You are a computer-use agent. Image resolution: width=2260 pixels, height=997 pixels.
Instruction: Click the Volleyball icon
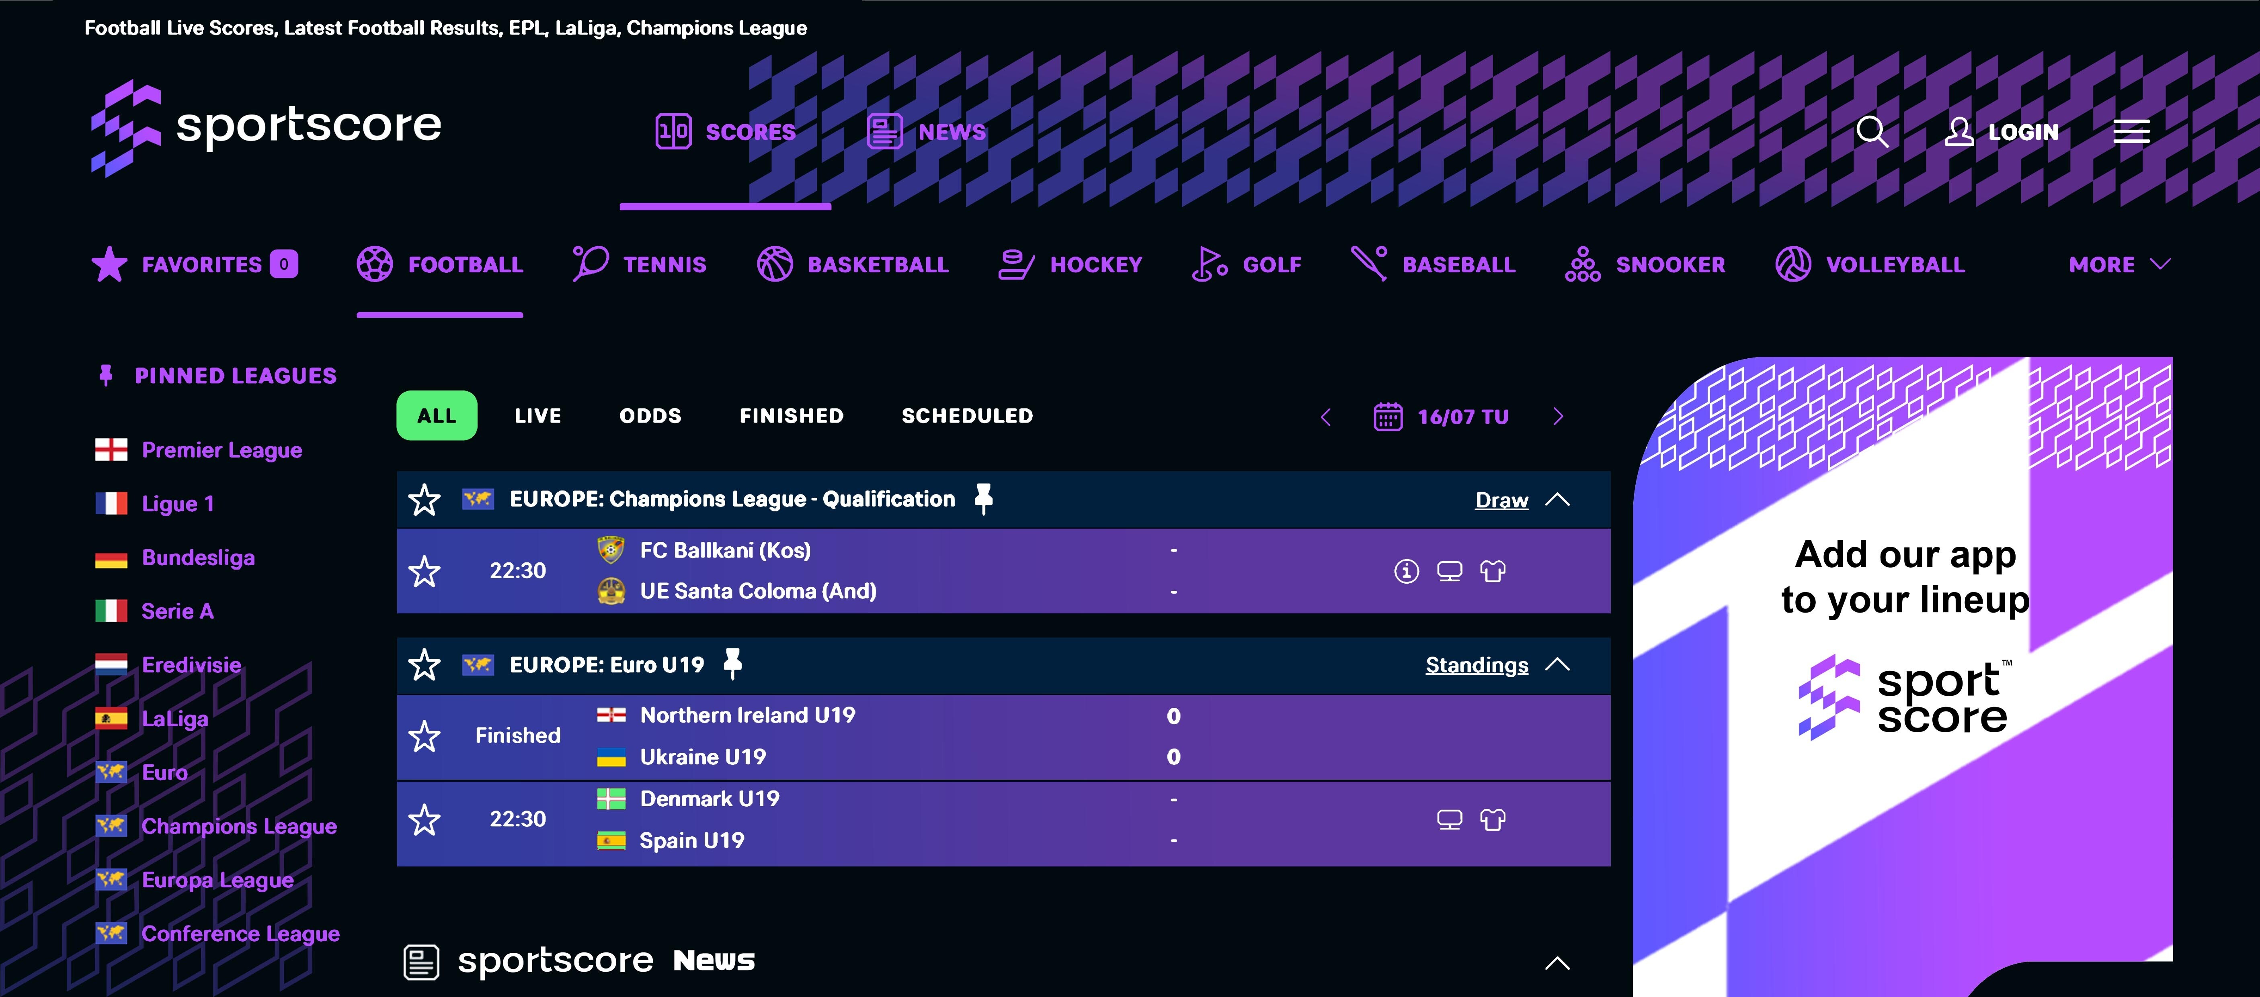(x=1793, y=264)
